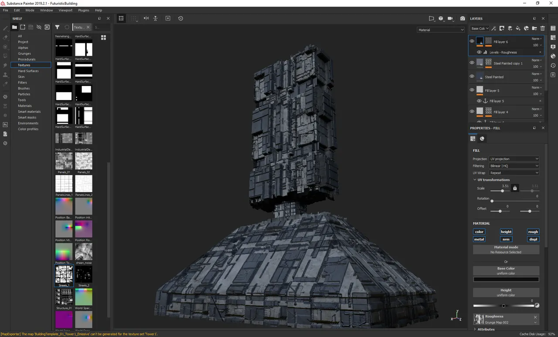The width and height of the screenshot is (558, 337).
Task: Open the Plugins menu
Action: click(x=84, y=10)
